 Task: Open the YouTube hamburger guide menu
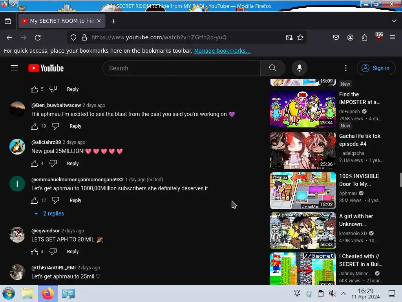pos(14,68)
